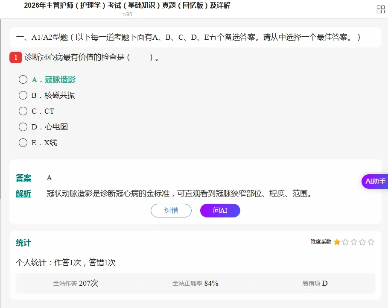Click the 解析 label
Image resolution: width=388 pixels, height=308 pixels.
(23, 194)
